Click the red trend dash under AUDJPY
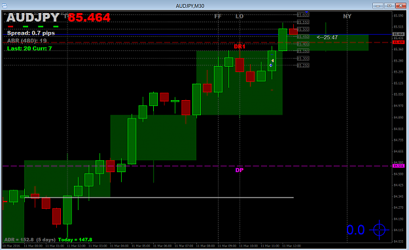This screenshot has height=250, width=409. pos(10,27)
